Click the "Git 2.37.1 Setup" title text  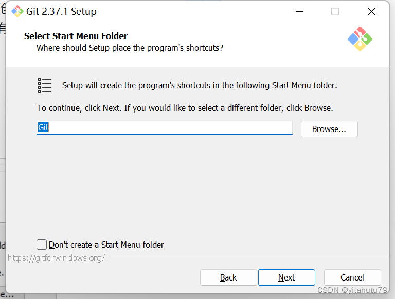[x=61, y=11]
